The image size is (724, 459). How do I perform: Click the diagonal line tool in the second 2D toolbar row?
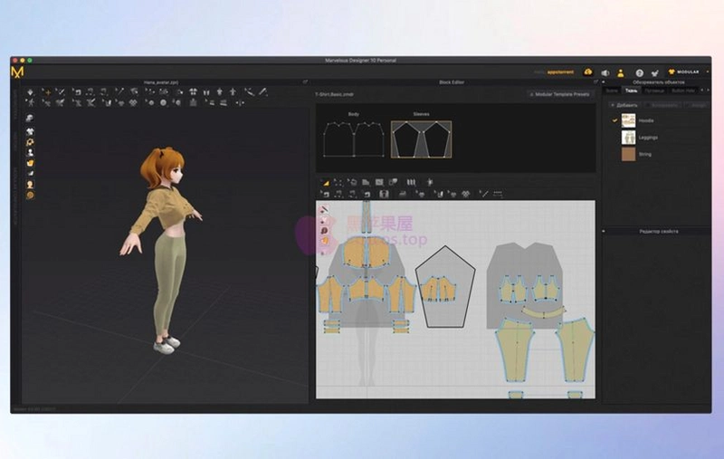click(x=483, y=194)
